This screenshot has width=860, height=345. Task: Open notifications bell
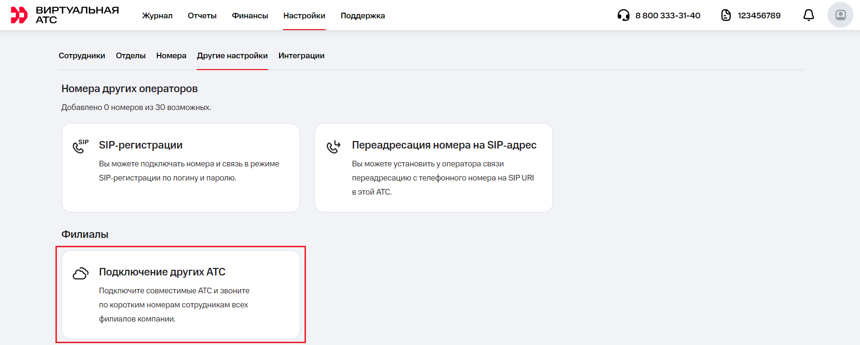pos(808,16)
